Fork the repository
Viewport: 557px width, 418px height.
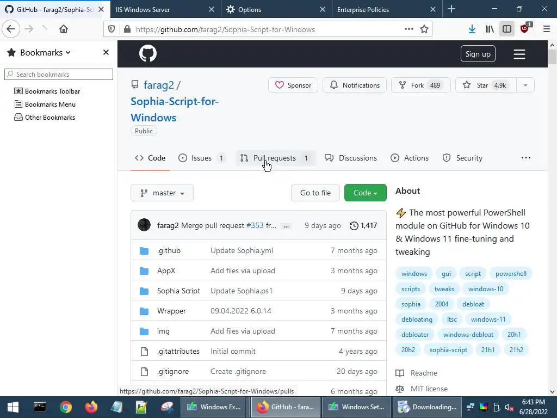point(421,85)
